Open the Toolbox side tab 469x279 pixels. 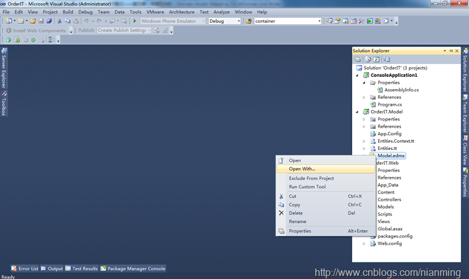pyautogui.click(x=4, y=103)
